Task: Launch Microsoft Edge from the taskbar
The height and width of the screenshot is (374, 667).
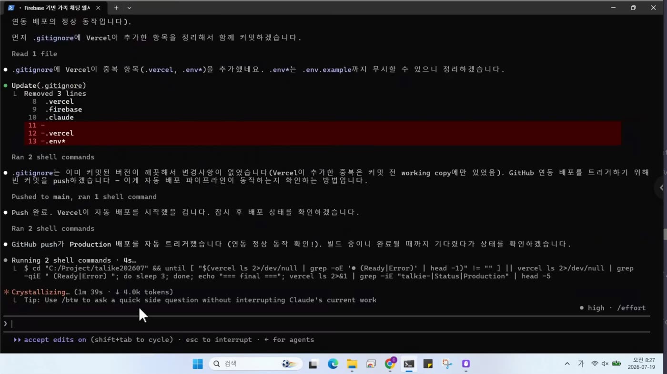Action: pyautogui.click(x=333, y=364)
